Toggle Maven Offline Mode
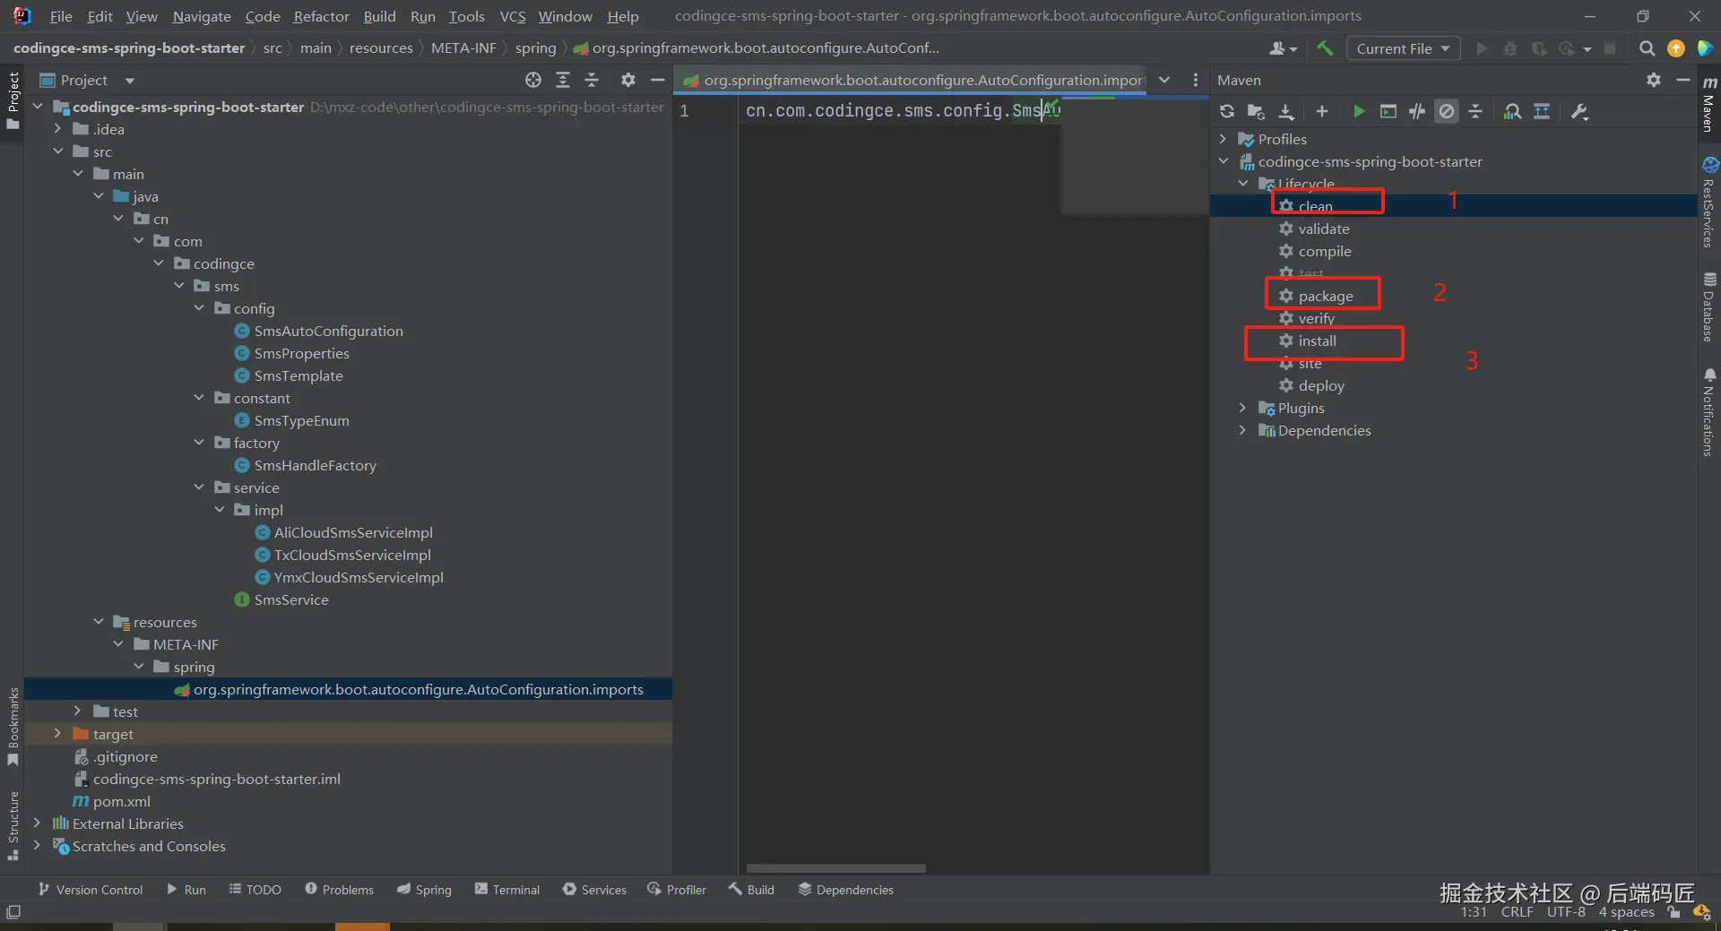Screen dimensions: 1721x931 [1417, 111]
